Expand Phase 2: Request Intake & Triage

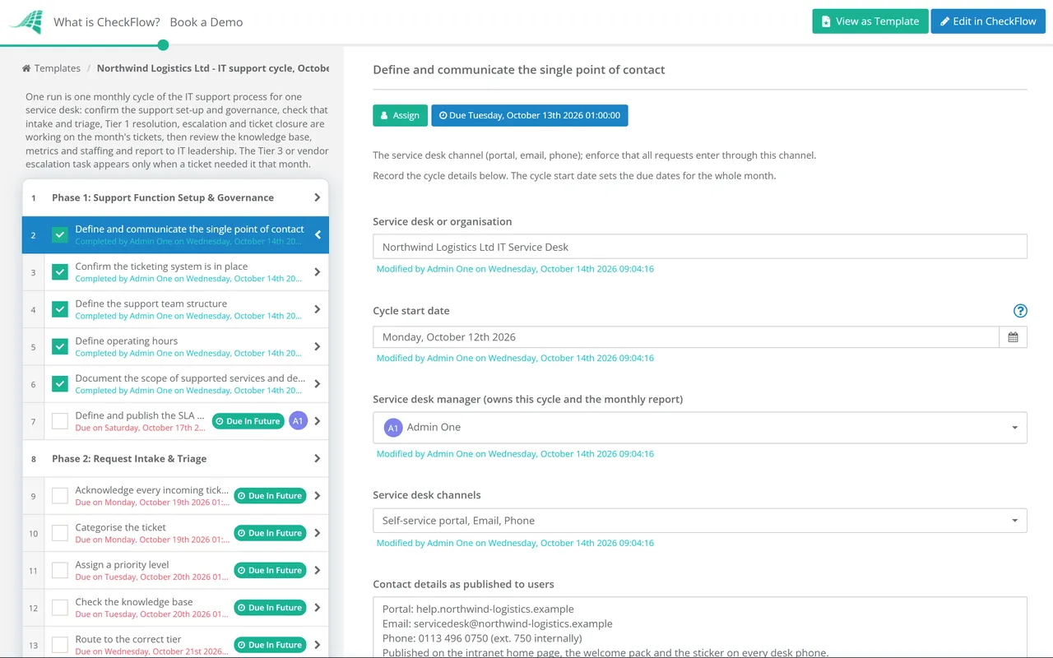point(317,459)
